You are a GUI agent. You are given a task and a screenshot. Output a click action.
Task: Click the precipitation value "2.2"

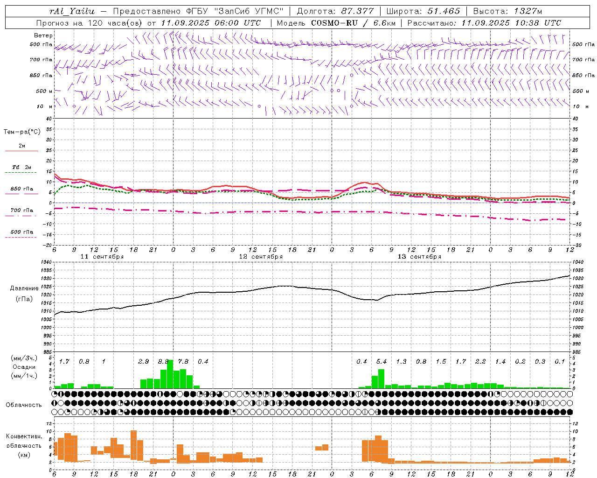[480, 362]
